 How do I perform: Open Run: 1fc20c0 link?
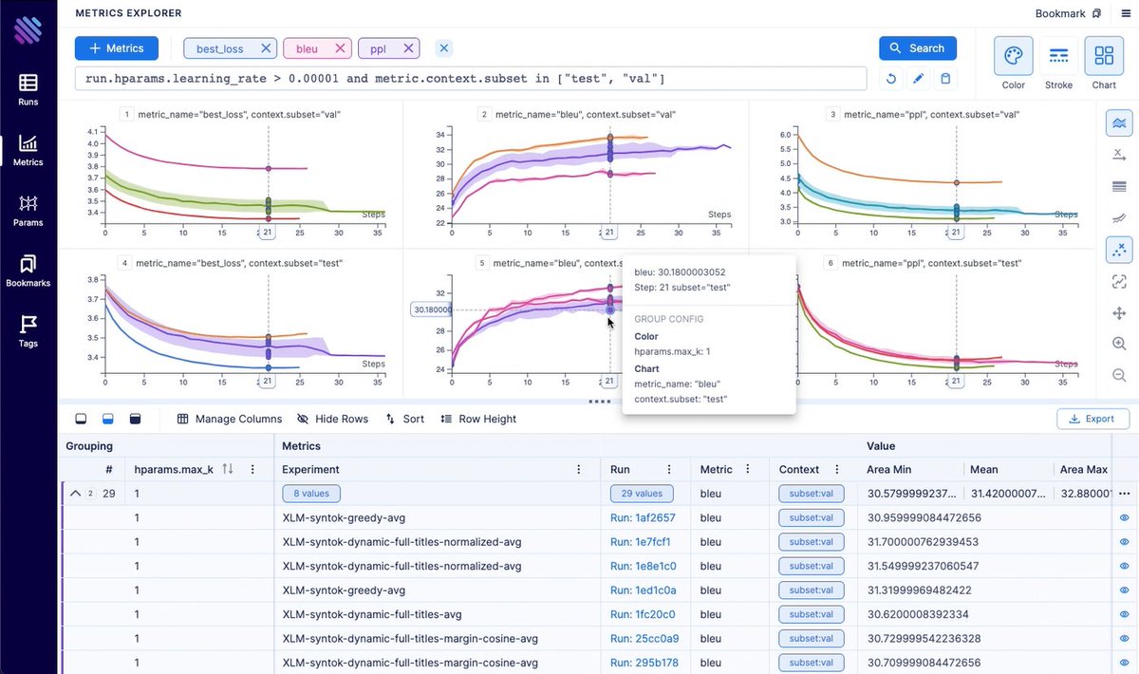pos(643,615)
